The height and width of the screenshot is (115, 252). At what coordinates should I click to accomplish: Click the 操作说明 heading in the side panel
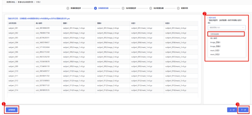[212, 18]
